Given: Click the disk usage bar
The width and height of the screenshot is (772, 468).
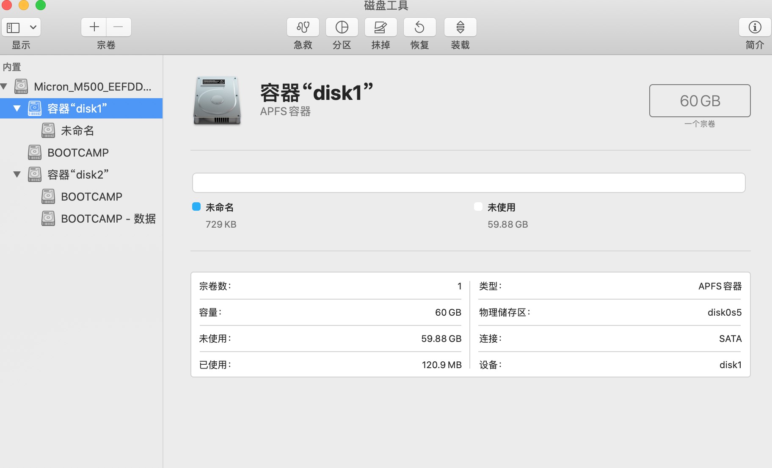Looking at the screenshot, I should (x=469, y=183).
